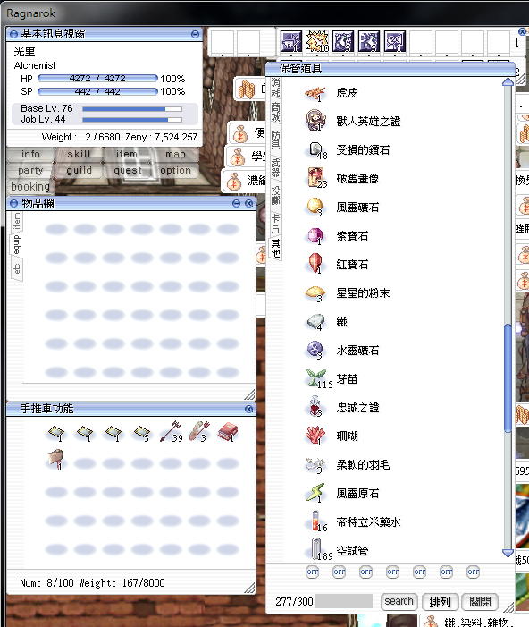Select the 鐵 iron ore icon
The height and width of the screenshot is (627, 529).
pyautogui.click(x=315, y=321)
